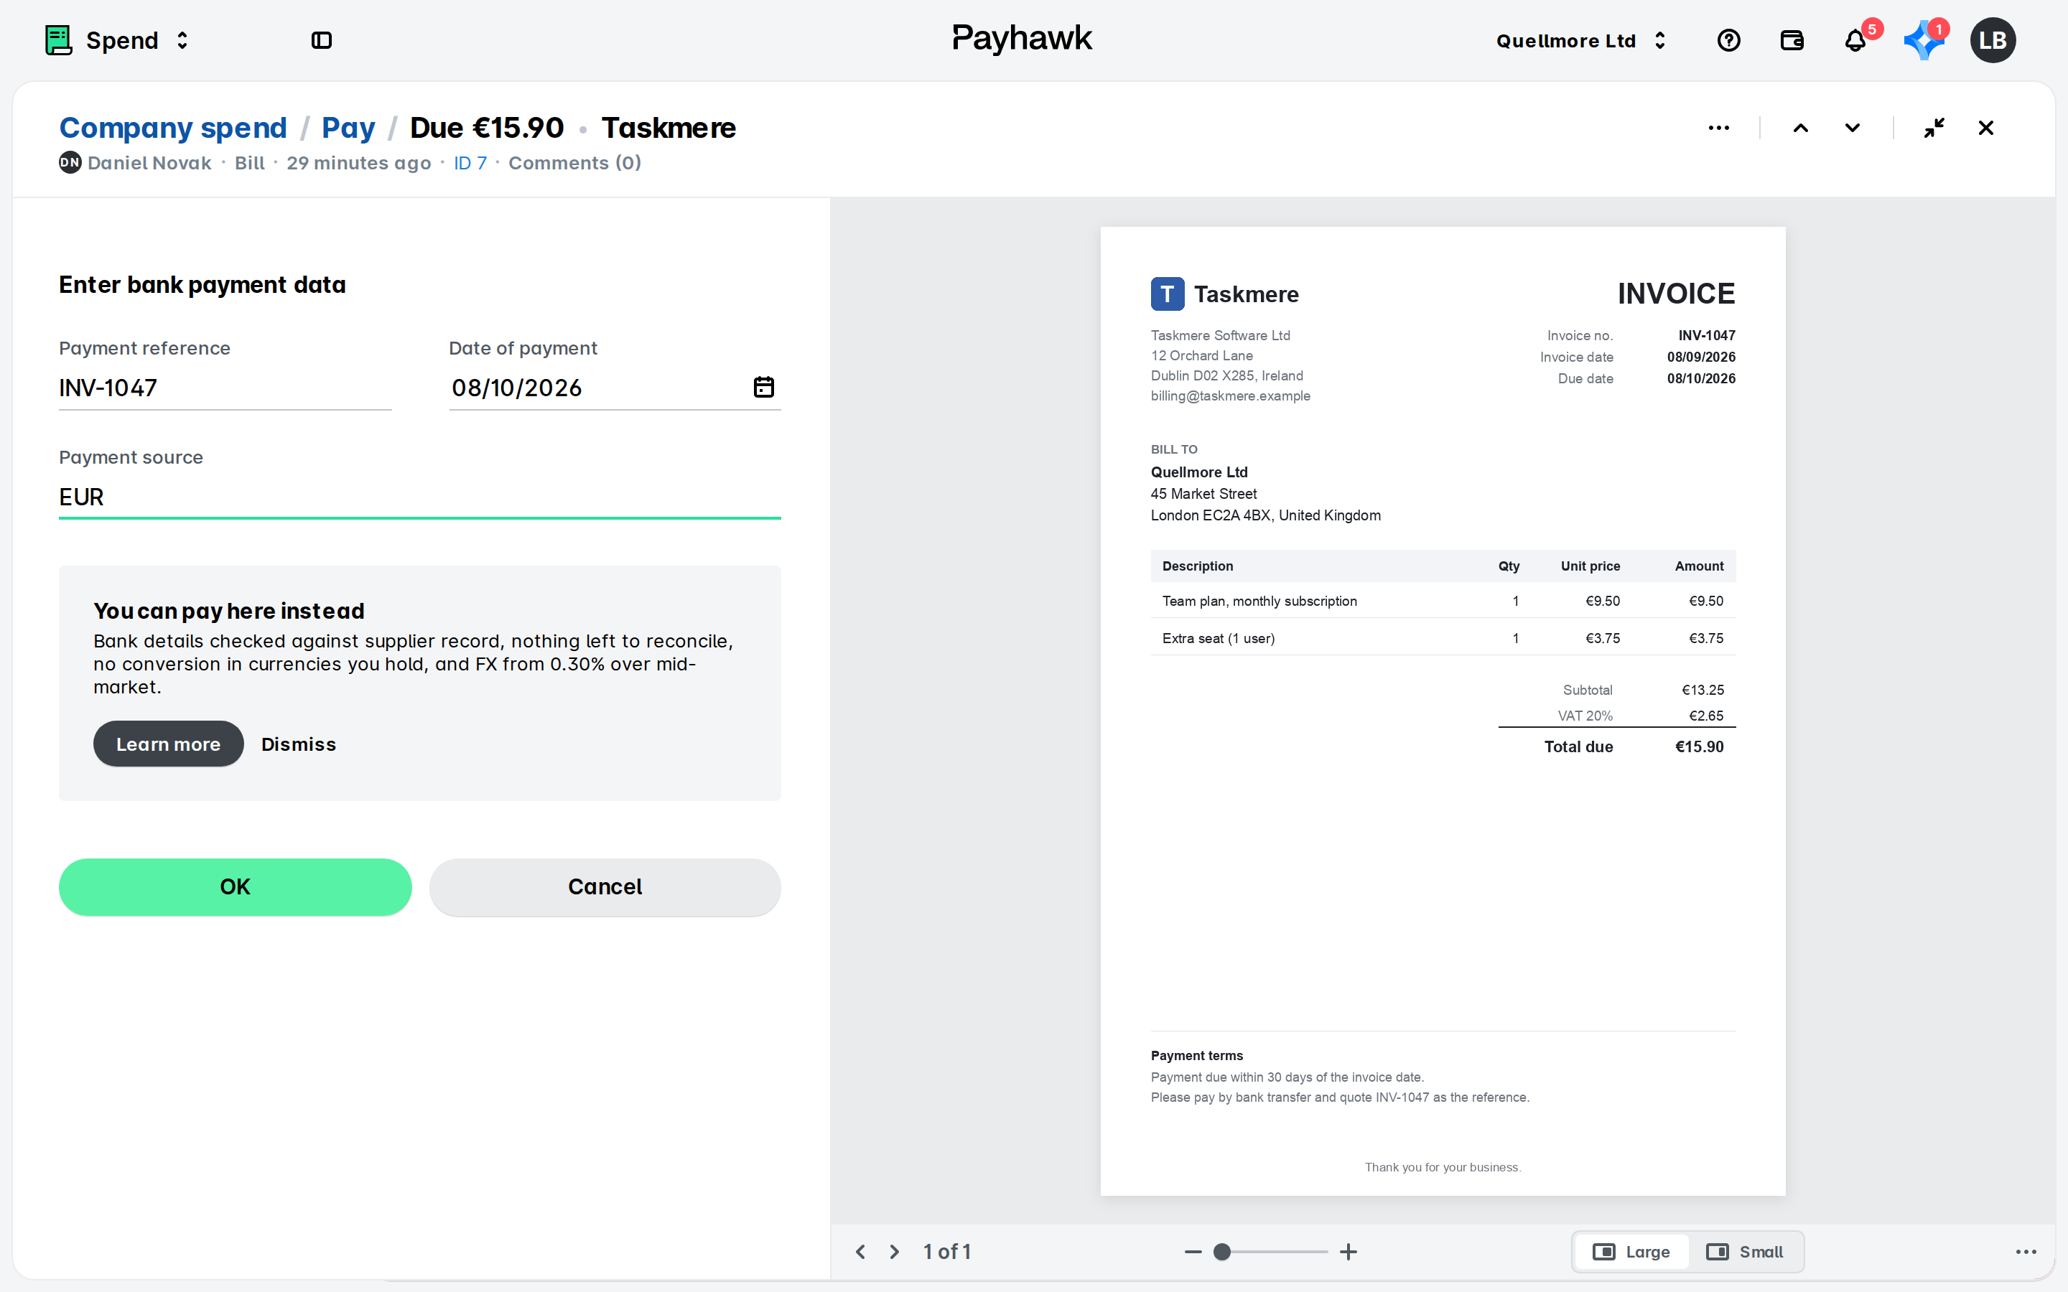Zoom out the invoice with minus
The width and height of the screenshot is (2068, 1292).
[1193, 1252]
